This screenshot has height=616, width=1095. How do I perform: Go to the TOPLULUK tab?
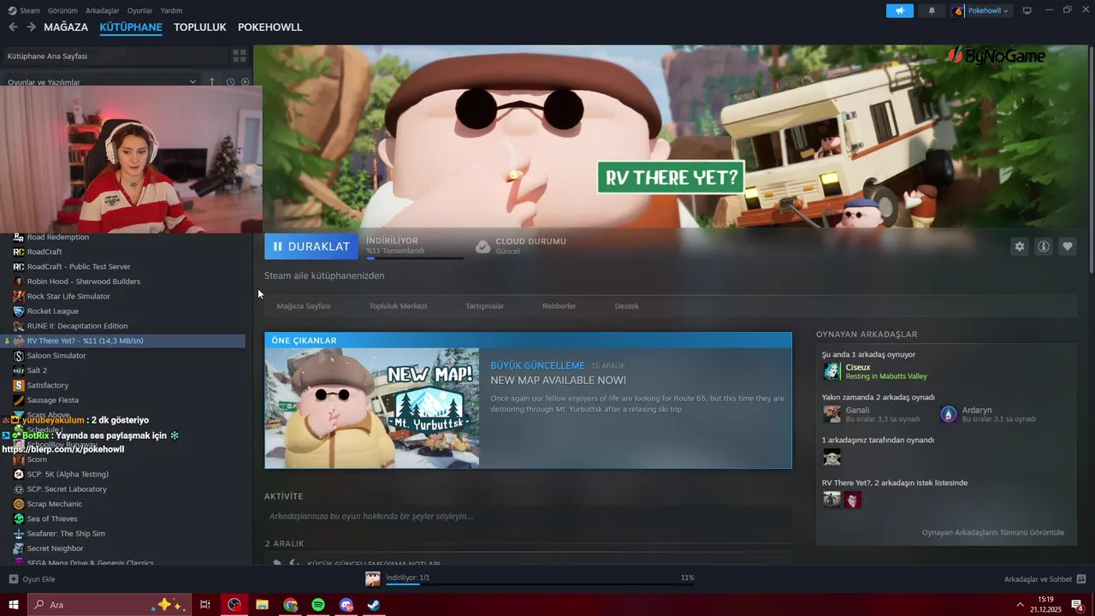200,27
